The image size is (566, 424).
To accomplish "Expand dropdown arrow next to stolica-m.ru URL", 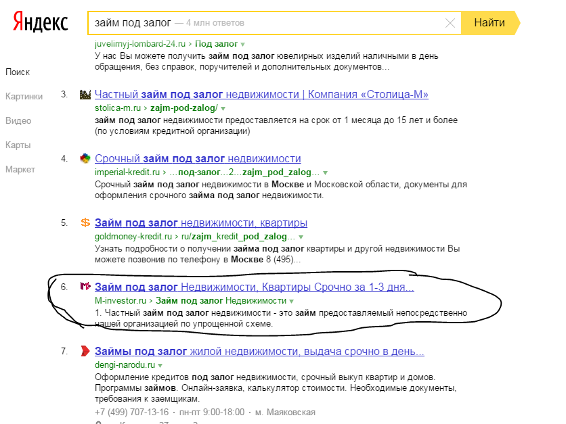I will (223, 108).
